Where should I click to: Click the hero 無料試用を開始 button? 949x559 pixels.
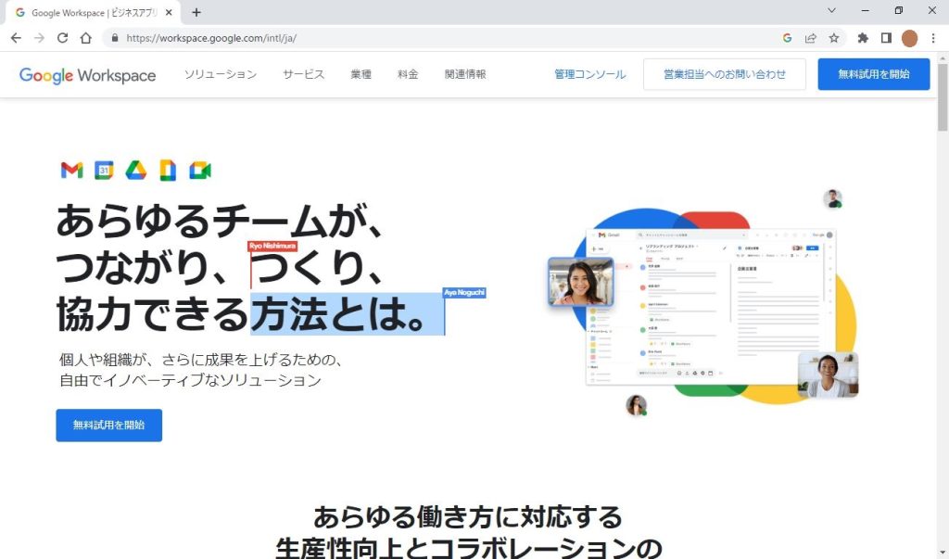tap(109, 426)
